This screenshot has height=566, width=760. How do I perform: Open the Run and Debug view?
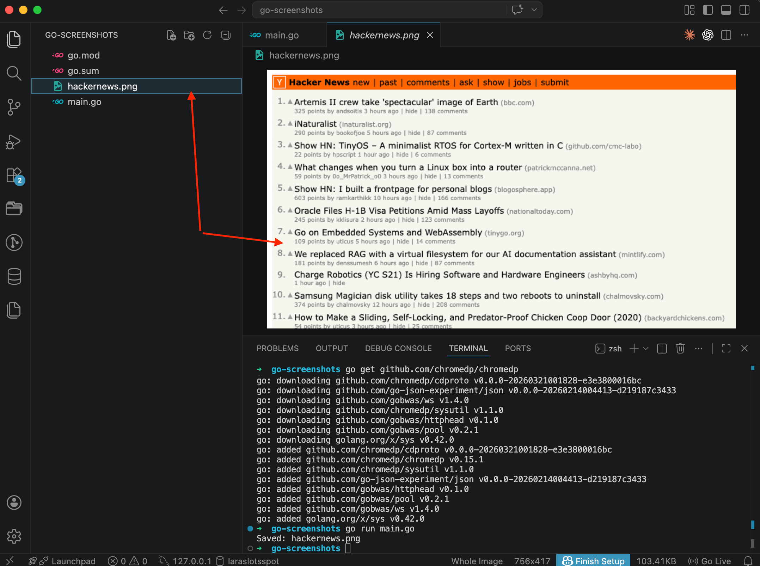click(x=14, y=142)
